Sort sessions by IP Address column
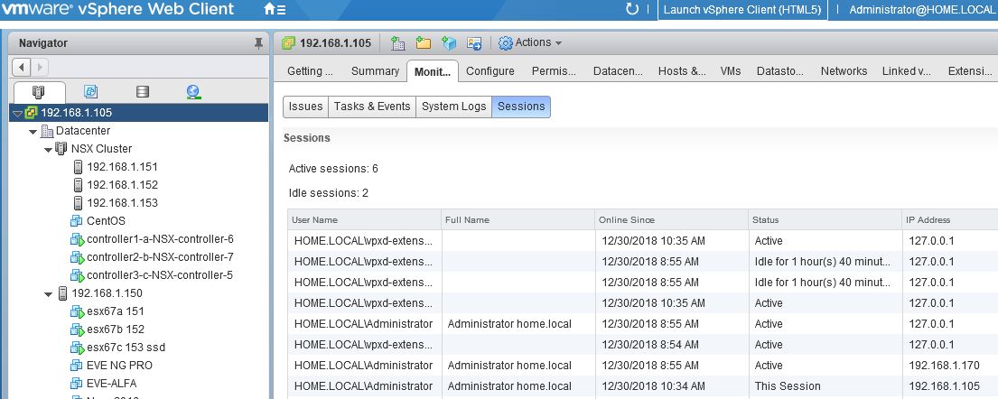998x399 pixels. pos(949,219)
